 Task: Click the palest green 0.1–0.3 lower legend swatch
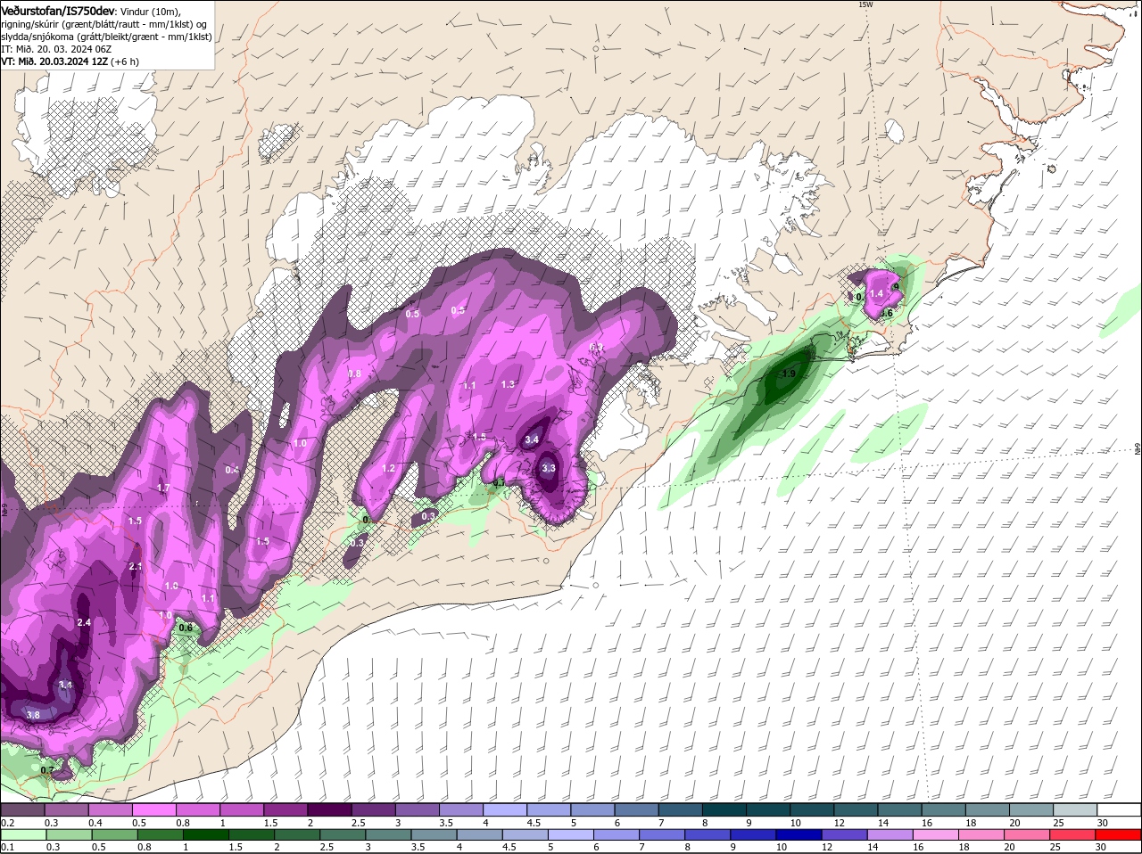coord(22,835)
